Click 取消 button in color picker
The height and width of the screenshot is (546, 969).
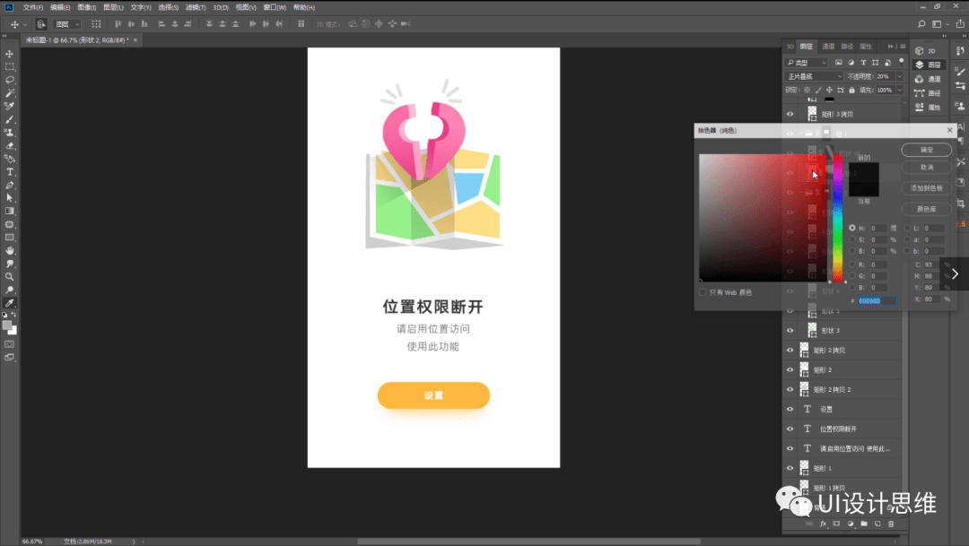click(x=926, y=168)
